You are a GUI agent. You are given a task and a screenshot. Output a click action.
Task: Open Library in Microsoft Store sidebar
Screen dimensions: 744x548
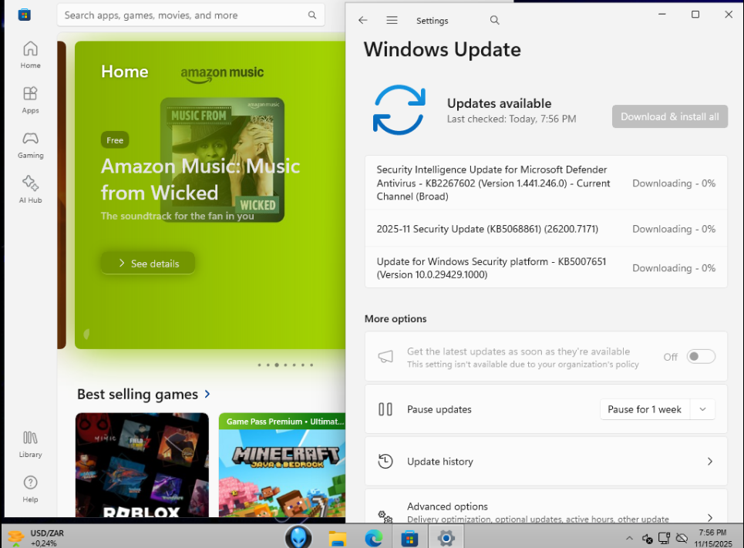[30, 444]
